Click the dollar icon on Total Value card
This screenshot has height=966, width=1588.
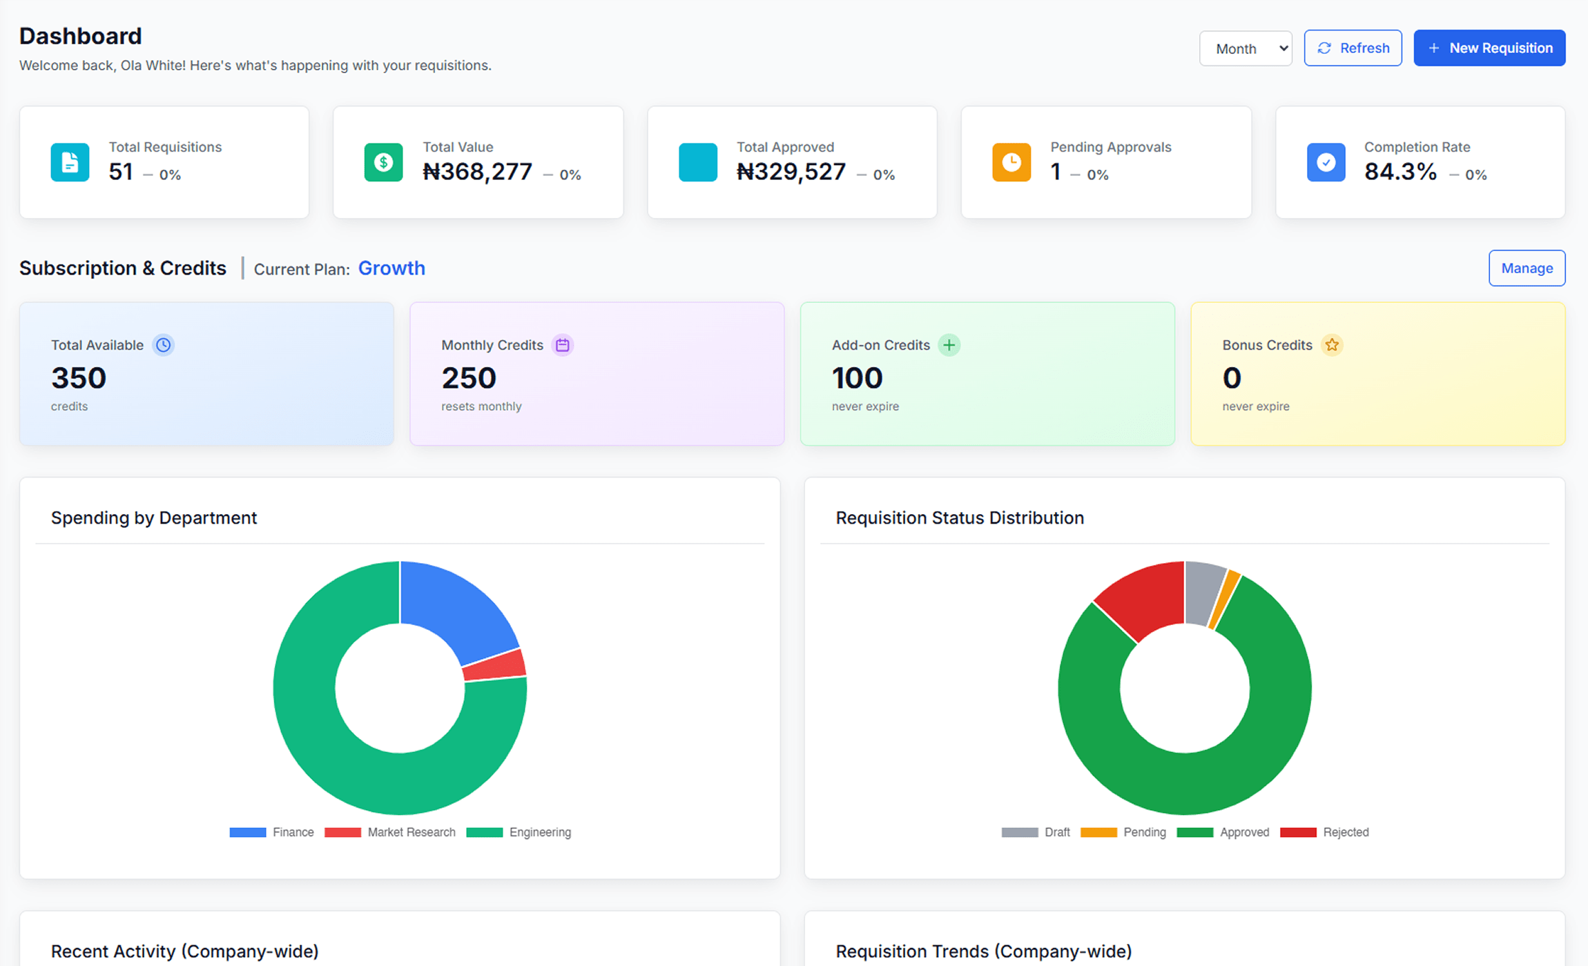383,162
